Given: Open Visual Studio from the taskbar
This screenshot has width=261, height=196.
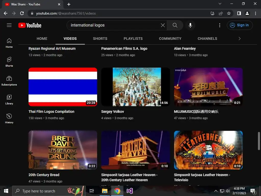Looking at the screenshot, I should pyautogui.click(x=129, y=191).
